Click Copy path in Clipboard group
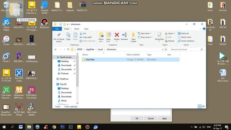This screenshot has width=231, height=130. coord(86,37)
